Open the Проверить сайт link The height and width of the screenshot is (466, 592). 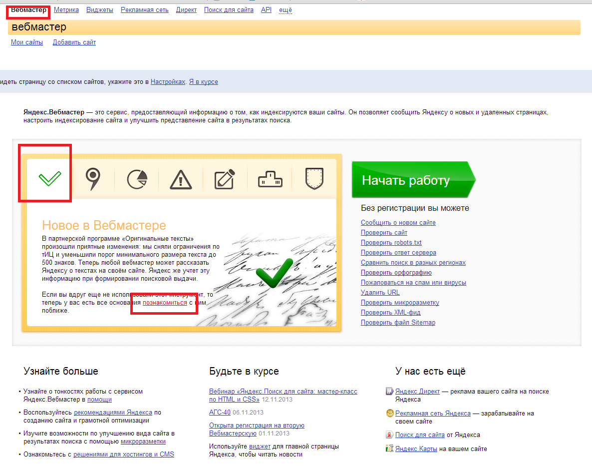click(x=384, y=233)
